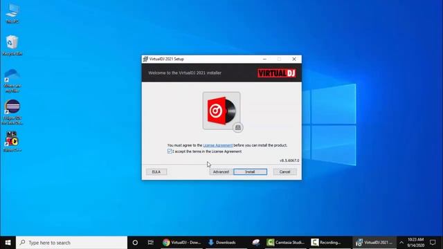This screenshot has height=249, width=443.
Task: Close the VirtualDJ Setup window
Action: (293, 59)
